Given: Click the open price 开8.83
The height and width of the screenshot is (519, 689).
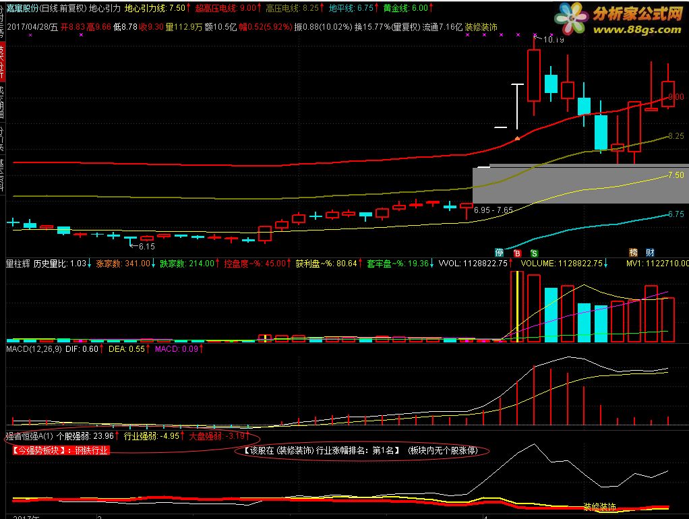Looking at the screenshot, I should coord(73,27).
